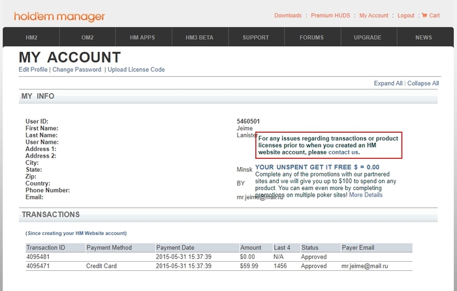
Task: Select first name value Jeime
Action: (245, 128)
